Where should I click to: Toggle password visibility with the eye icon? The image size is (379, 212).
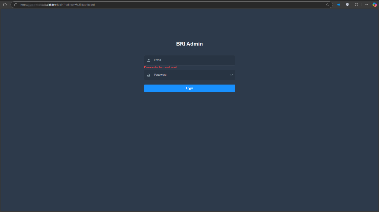click(x=231, y=75)
